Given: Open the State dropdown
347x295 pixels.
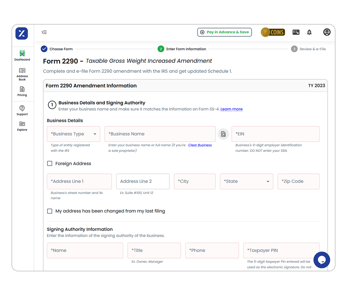Looking at the screenshot, I should [246, 182].
